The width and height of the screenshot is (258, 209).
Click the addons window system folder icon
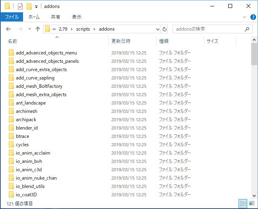[x=7, y=6]
